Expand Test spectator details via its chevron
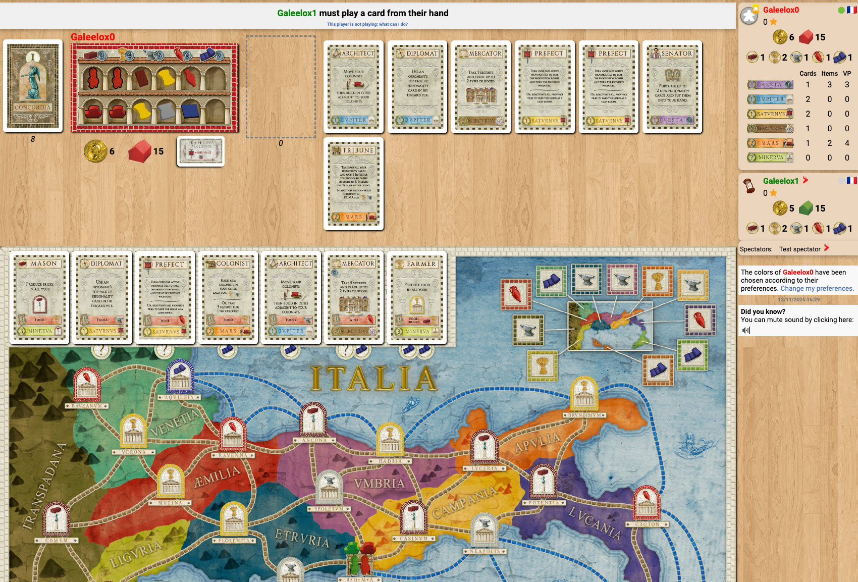The image size is (858, 582). 827,248
